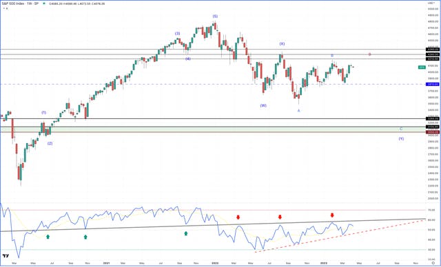Select the (1) wave label
Screen dimensions: 441x267
pyautogui.click(x=44, y=113)
